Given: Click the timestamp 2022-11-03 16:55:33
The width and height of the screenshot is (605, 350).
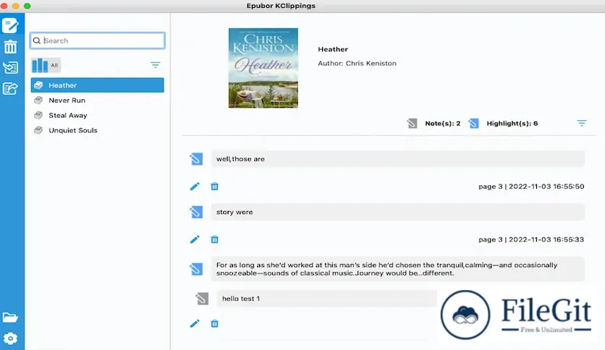Looking at the screenshot, I should 546,239.
